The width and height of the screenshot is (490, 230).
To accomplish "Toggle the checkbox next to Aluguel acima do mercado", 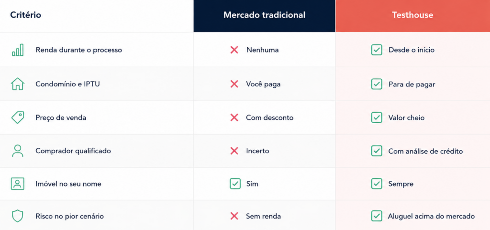I will coord(377,216).
